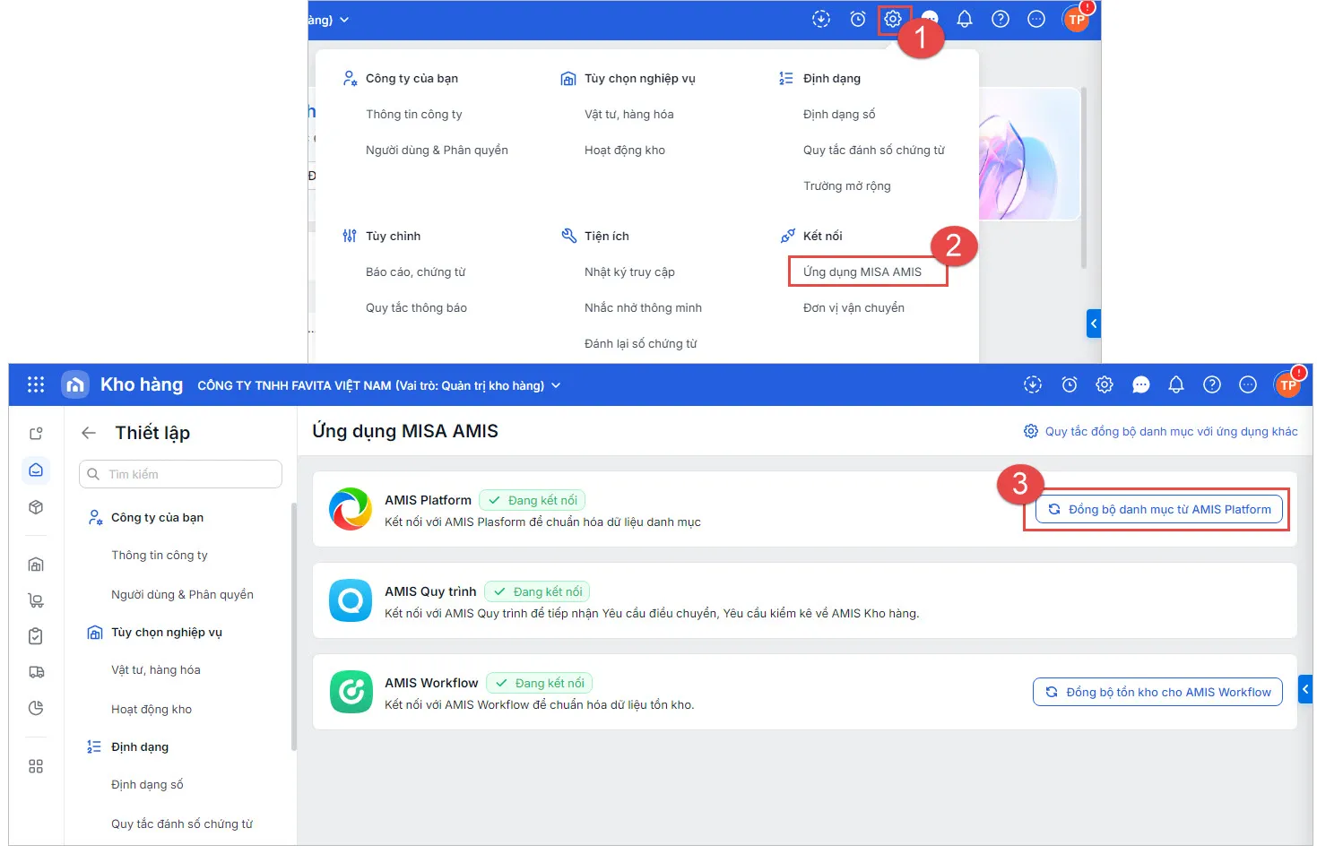Screen dimensions: 1317x854
Task: Click the AMIS Workflow app logo
Action: point(351,692)
